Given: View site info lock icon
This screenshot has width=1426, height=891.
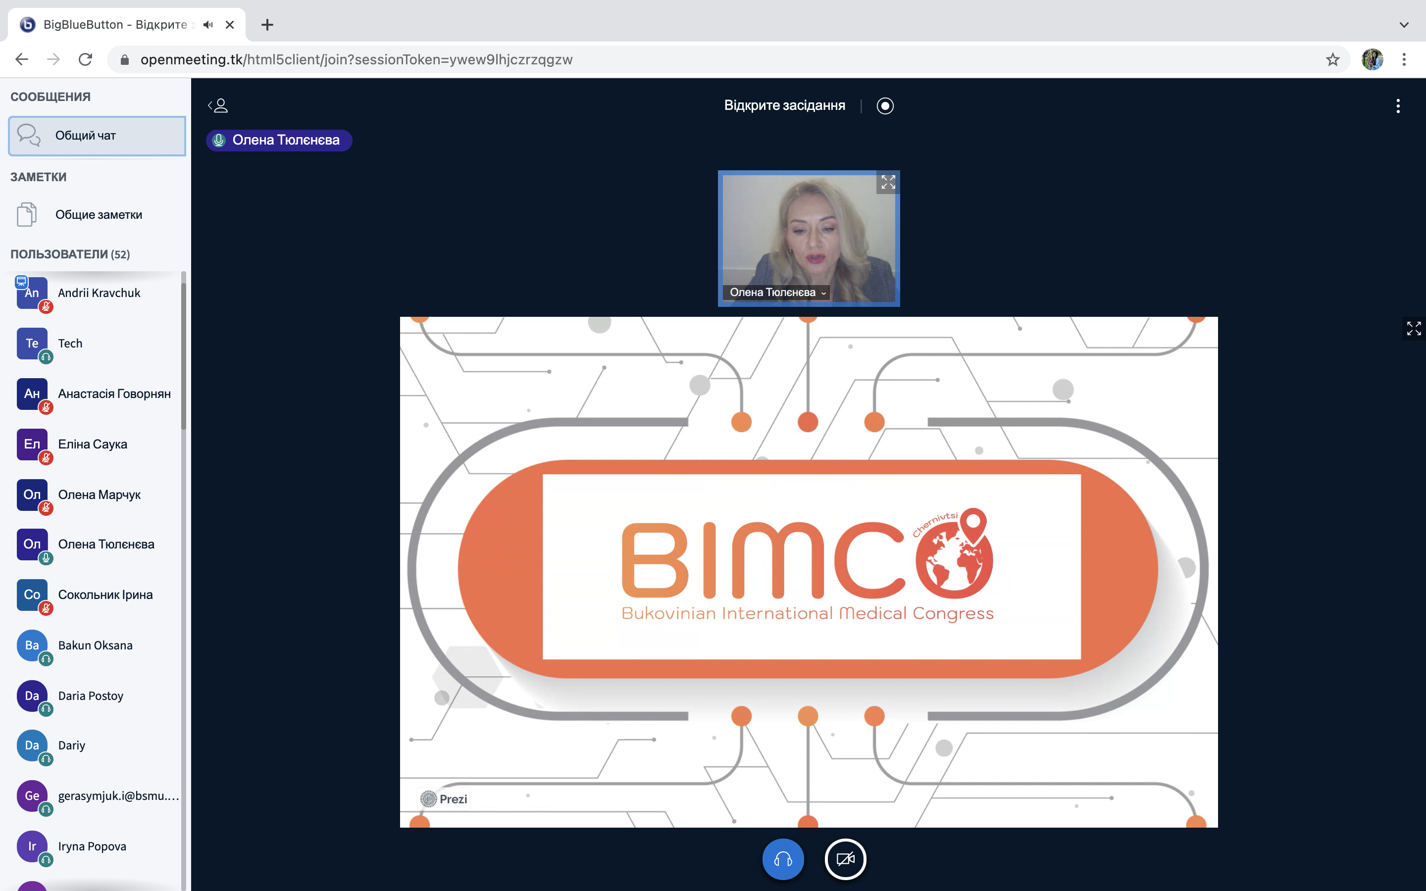Looking at the screenshot, I should [124, 59].
